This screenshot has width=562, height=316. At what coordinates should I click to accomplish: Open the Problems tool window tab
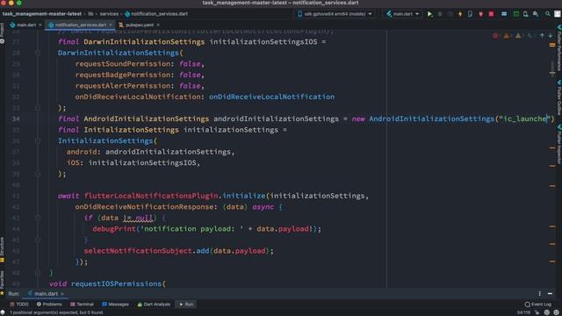(49, 305)
